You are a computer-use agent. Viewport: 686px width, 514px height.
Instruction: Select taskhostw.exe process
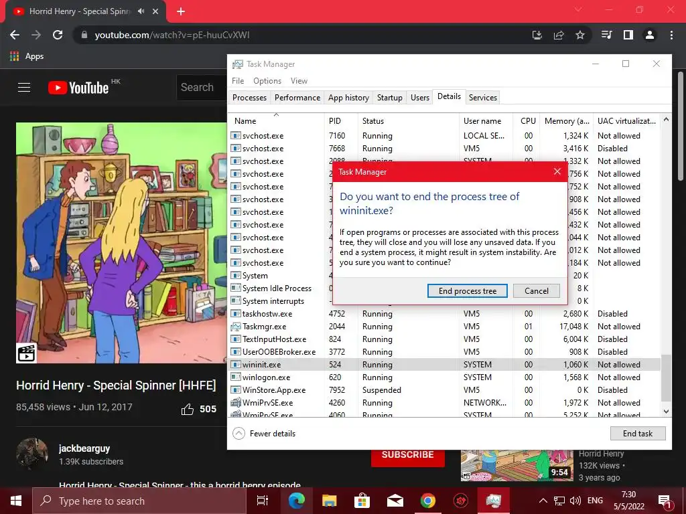tap(445, 314)
